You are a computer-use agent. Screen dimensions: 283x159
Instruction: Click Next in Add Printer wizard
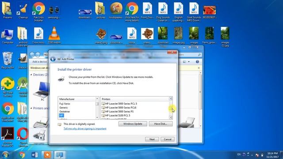(x=152, y=140)
